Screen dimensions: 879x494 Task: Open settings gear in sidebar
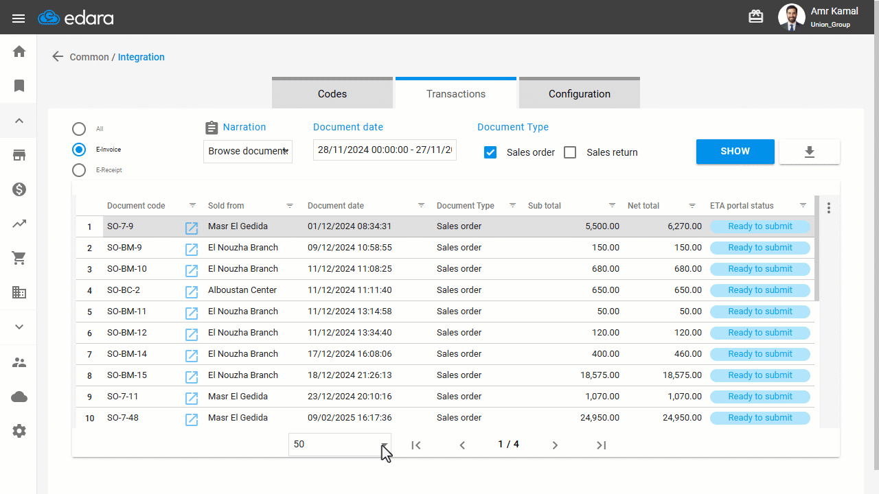[x=19, y=431]
